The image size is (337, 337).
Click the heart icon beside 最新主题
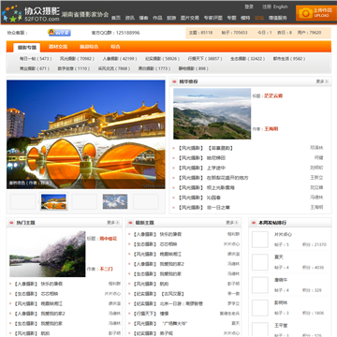coord(131,223)
